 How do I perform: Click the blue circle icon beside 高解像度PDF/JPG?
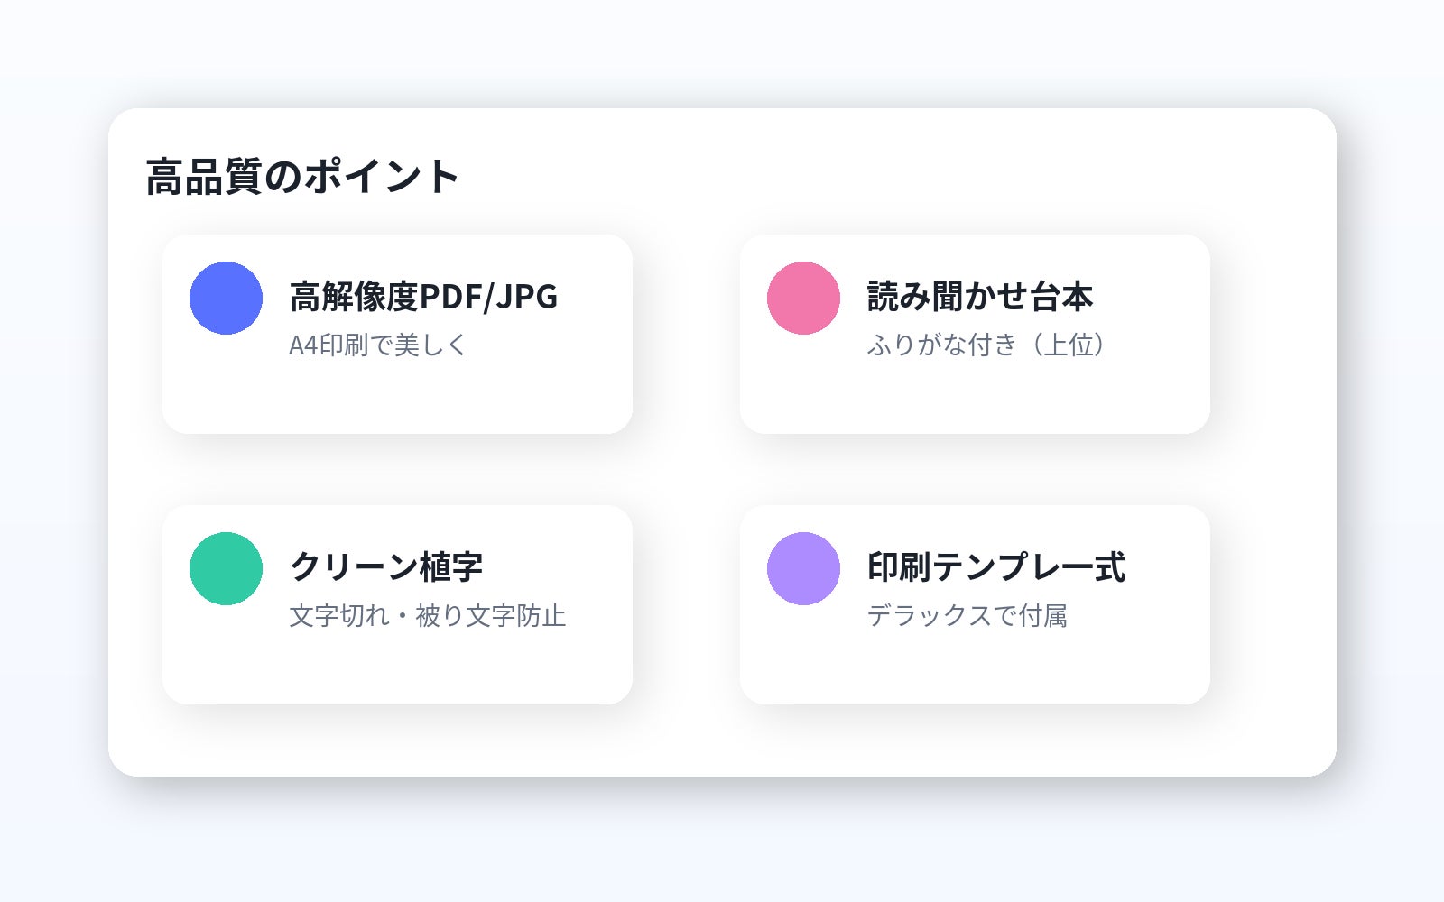(x=226, y=298)
